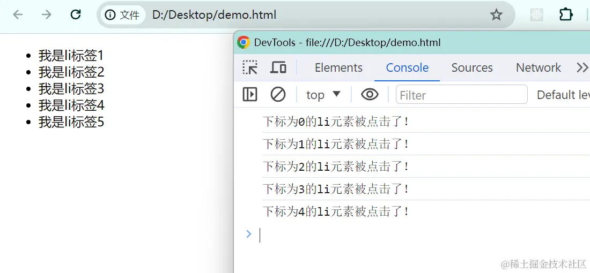Bookmark this page with the star icon
This screenshot has width=590, height=273.
[496, 15]
